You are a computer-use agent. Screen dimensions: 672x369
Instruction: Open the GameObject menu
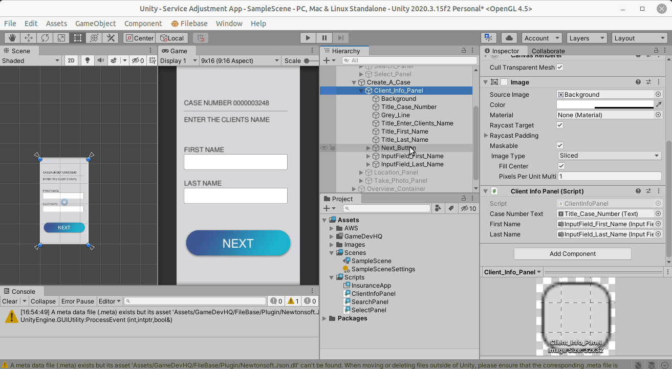(96, 24)
